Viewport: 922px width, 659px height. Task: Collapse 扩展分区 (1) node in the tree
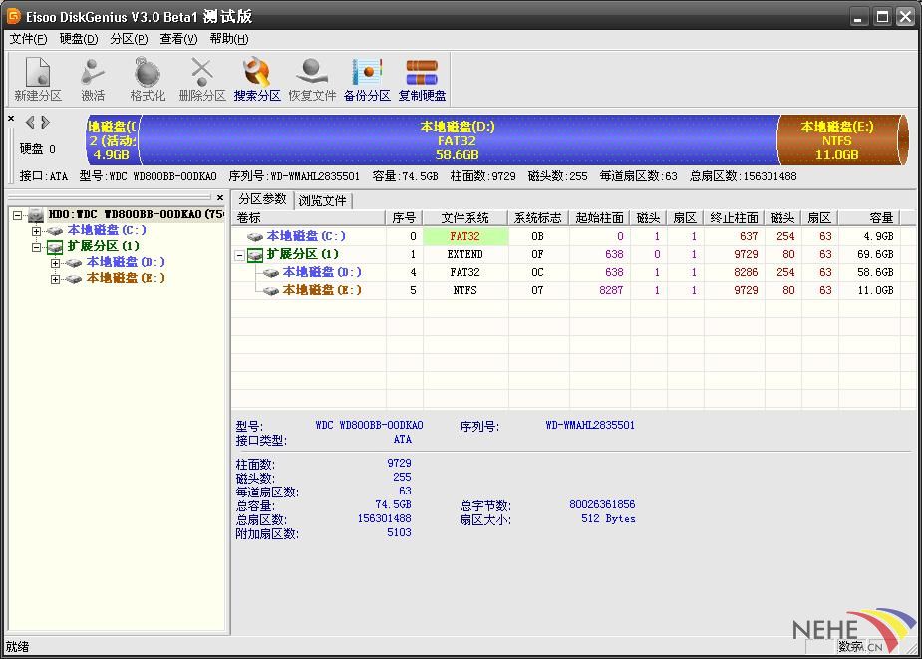coord(37,247)
